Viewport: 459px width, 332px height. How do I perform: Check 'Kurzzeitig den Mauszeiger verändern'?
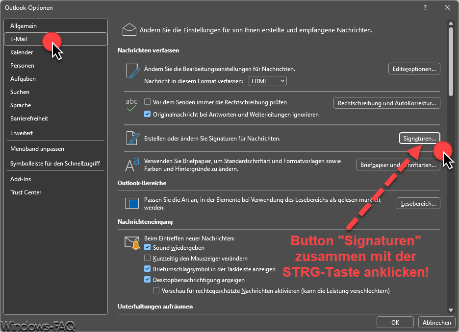(148, 258)
